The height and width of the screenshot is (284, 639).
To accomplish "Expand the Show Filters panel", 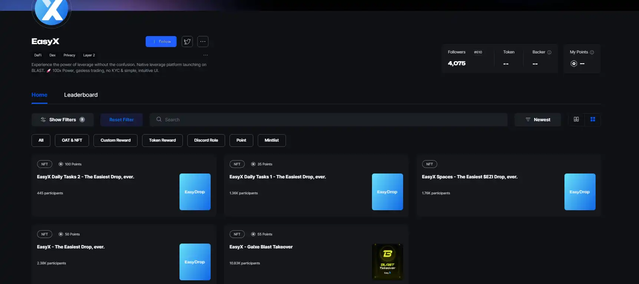I will click(x=62, y=120).
